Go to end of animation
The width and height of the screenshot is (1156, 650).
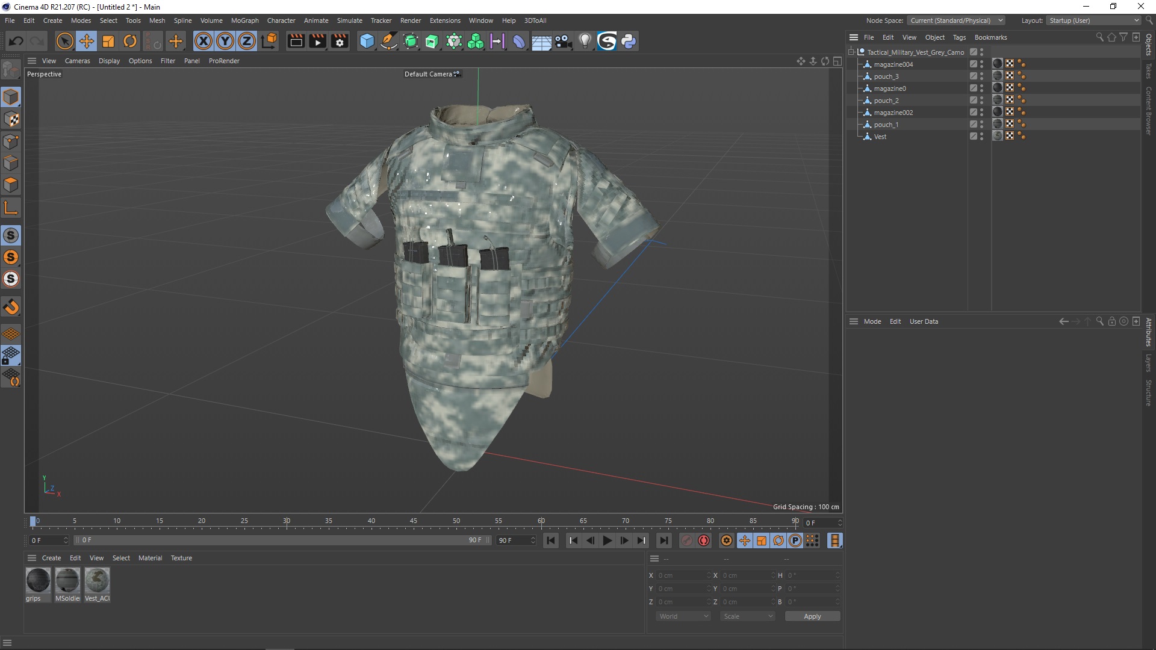(663, 540)
